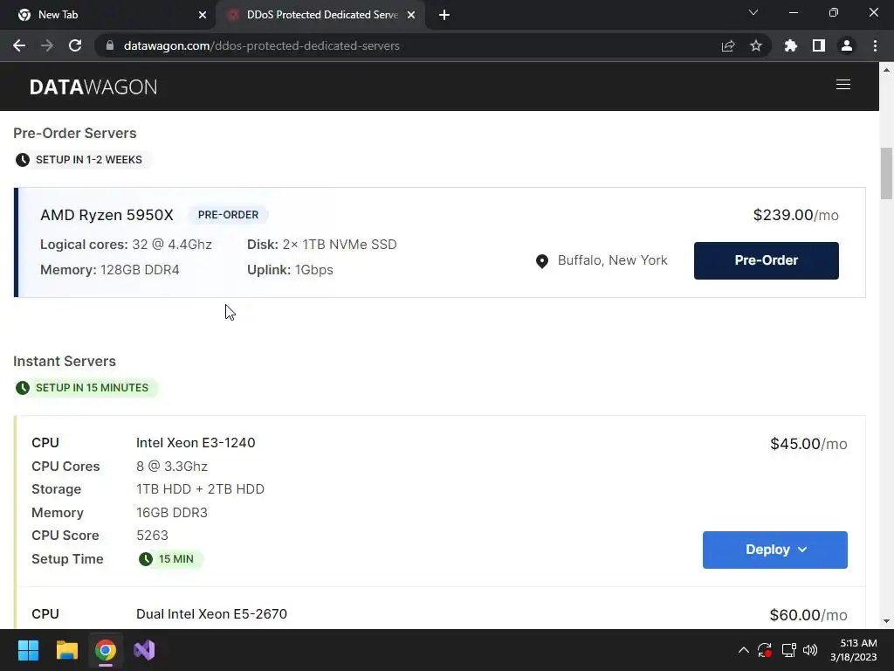Open Chrome's three-dot menu
Screen dimensions: 894x671
tap(875, 45)
